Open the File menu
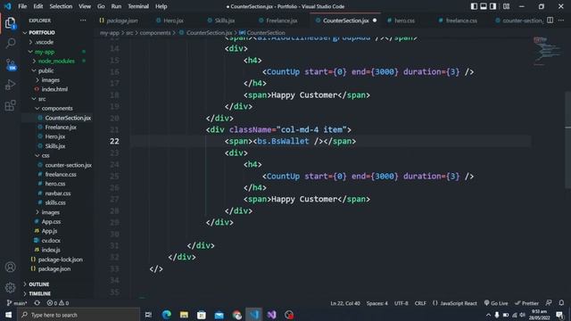 pyautogui.click(x=22, y=6)
